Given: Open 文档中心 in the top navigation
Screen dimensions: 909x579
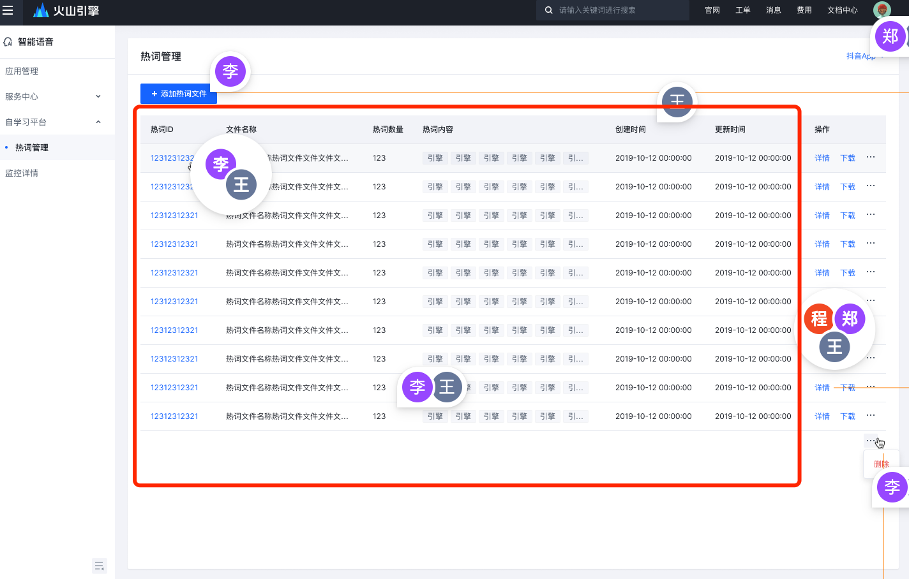Looking at the screenshot, I should coord(842,10).
